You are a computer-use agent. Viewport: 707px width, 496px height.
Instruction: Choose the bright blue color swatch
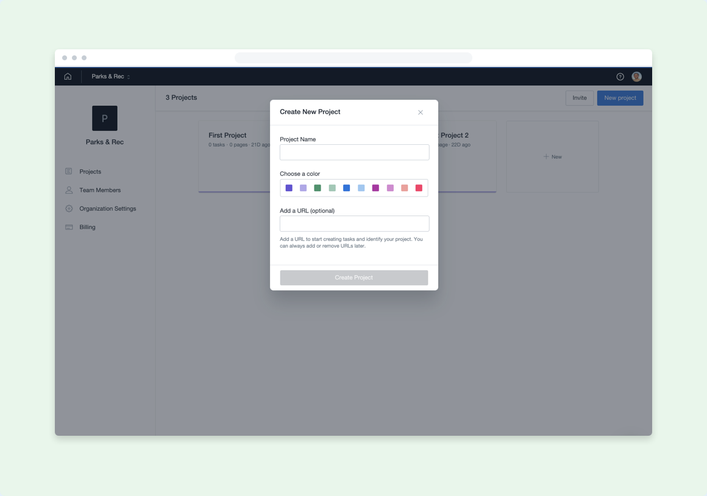pos(346,188)
